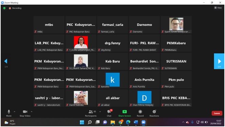
Task: Leave the meeting with red Leave button
Action: (217, 113)
